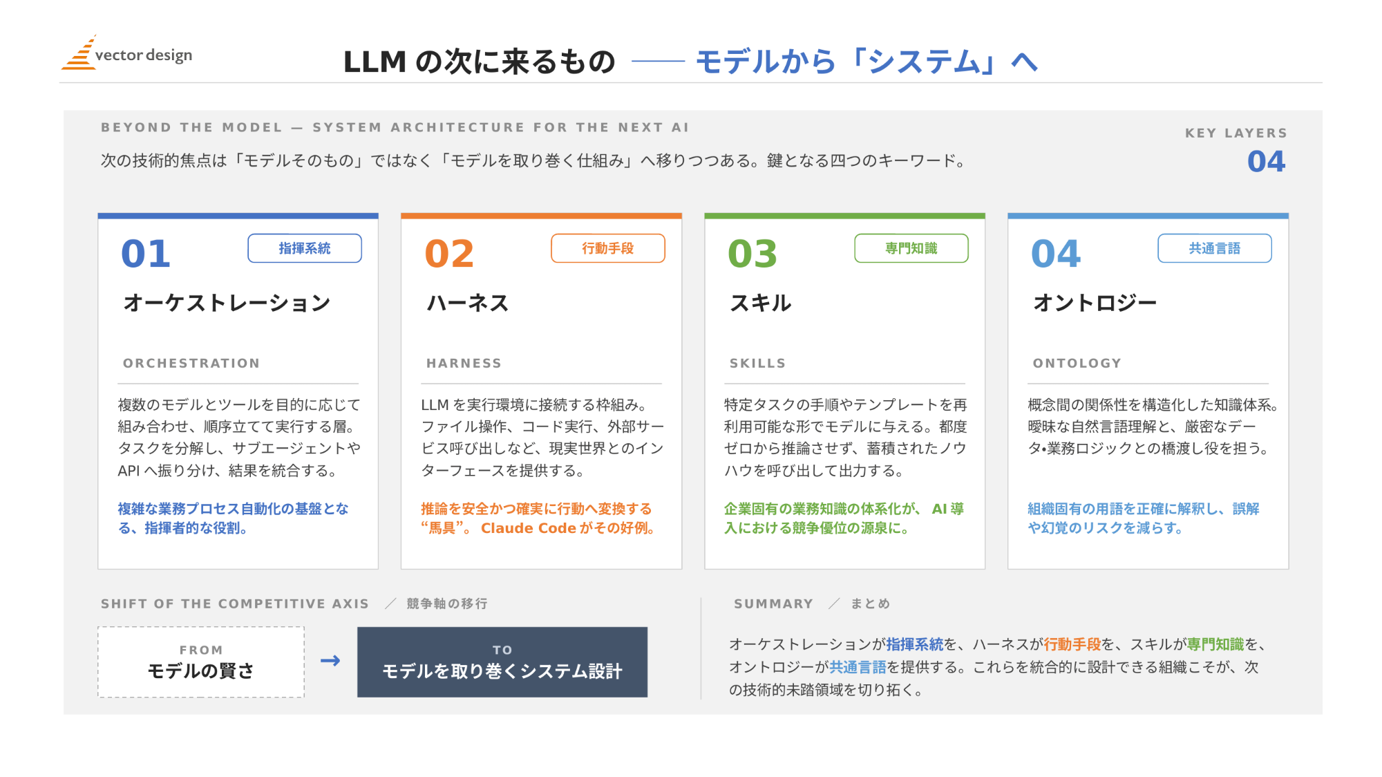Click the 競争軸の移行 label
This screenshot has height=777, width=1382.
click(447, 603)
